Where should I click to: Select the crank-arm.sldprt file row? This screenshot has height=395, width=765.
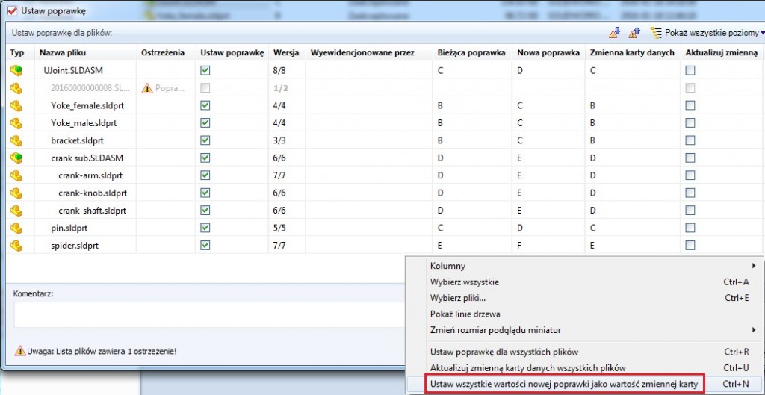(x=90, y=175)
